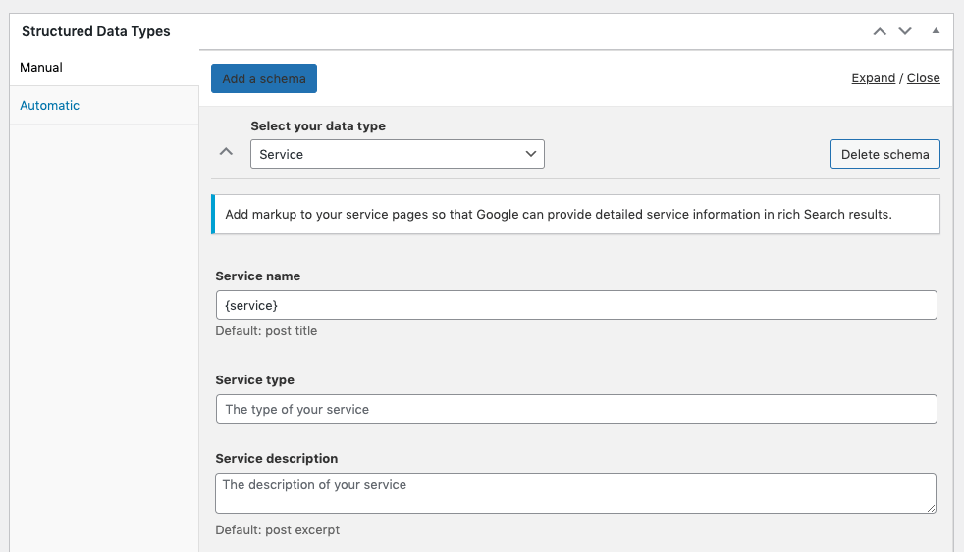Click the Select your data type label
This screenshot has width=964, height=552.
(317, 126)
